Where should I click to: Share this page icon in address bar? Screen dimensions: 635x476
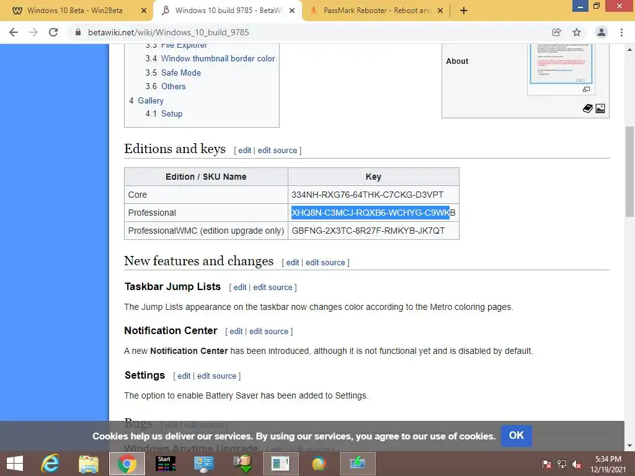556,32
